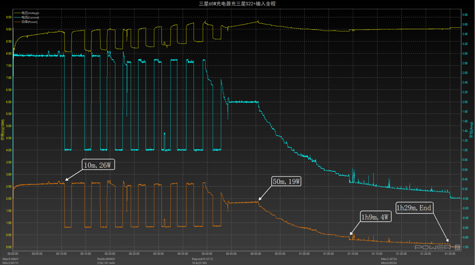The width and height of the screenshot is (475, 265).
Task: Click the 00:25:00 time axis label
Action: 134,254
